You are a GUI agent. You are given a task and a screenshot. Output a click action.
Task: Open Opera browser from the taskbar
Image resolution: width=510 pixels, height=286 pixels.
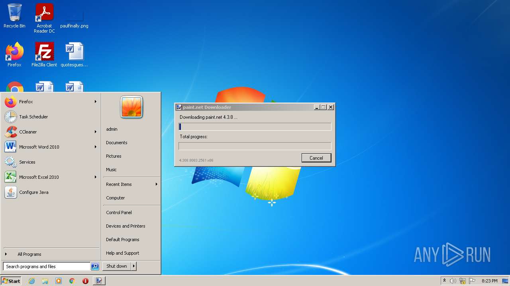pos(85,281)
